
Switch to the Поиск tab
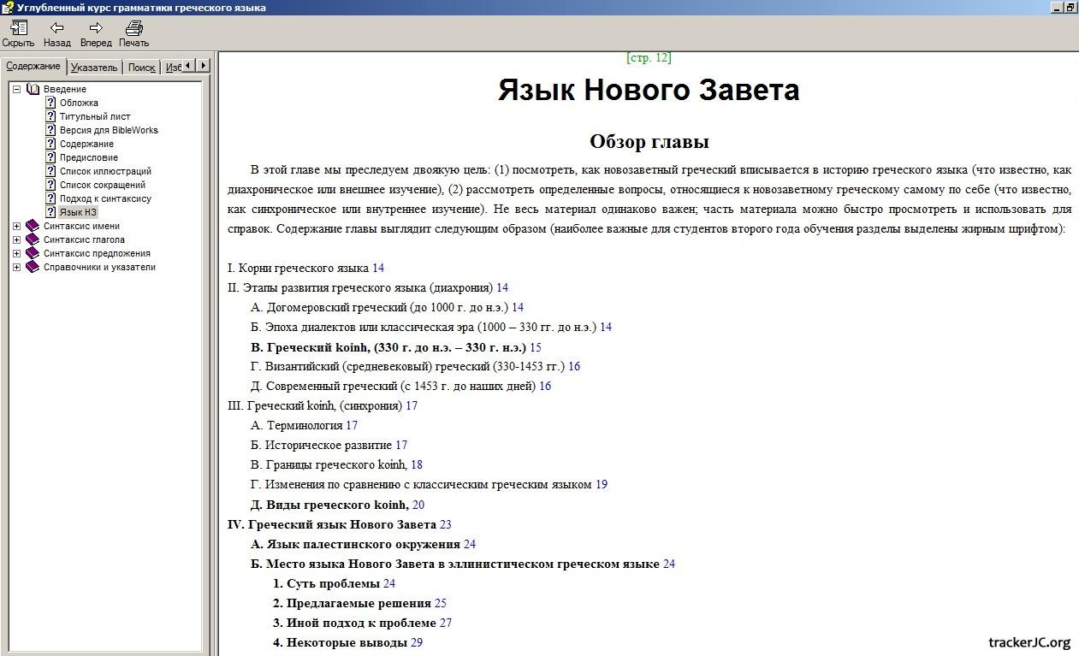point(141,68)
